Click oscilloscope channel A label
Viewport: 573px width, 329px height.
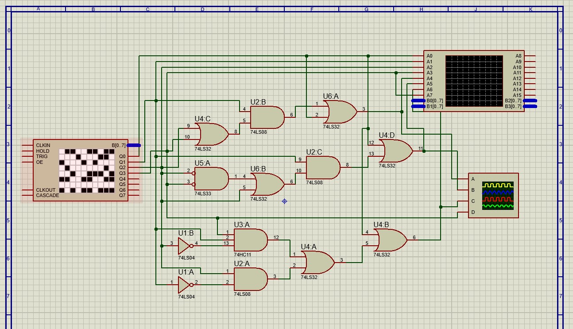coord(473,179)
